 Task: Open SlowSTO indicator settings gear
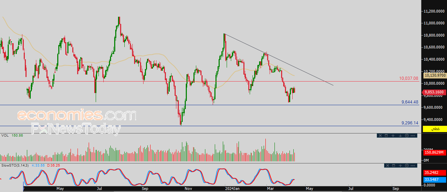pos(407,166)
